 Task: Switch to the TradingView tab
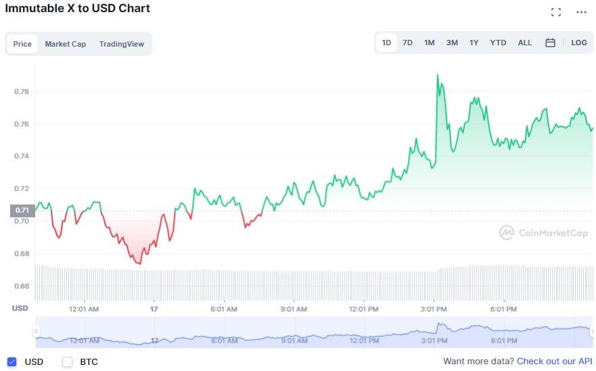tap(122, 44)
